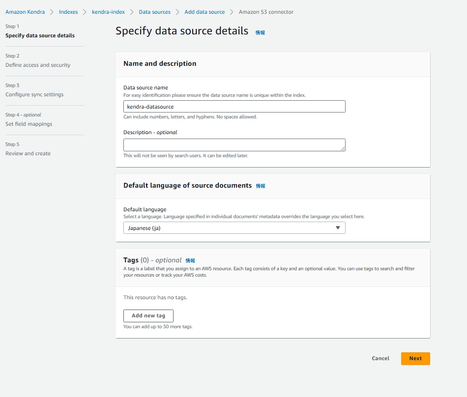Select Define access and security step

click(x=38, y=65)
